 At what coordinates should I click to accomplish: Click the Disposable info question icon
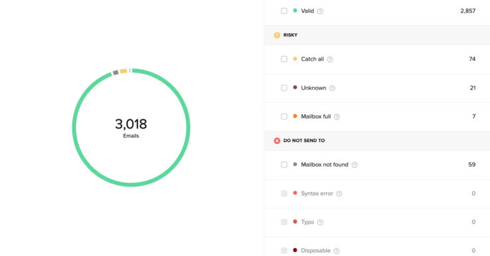(x=337, y=251)
